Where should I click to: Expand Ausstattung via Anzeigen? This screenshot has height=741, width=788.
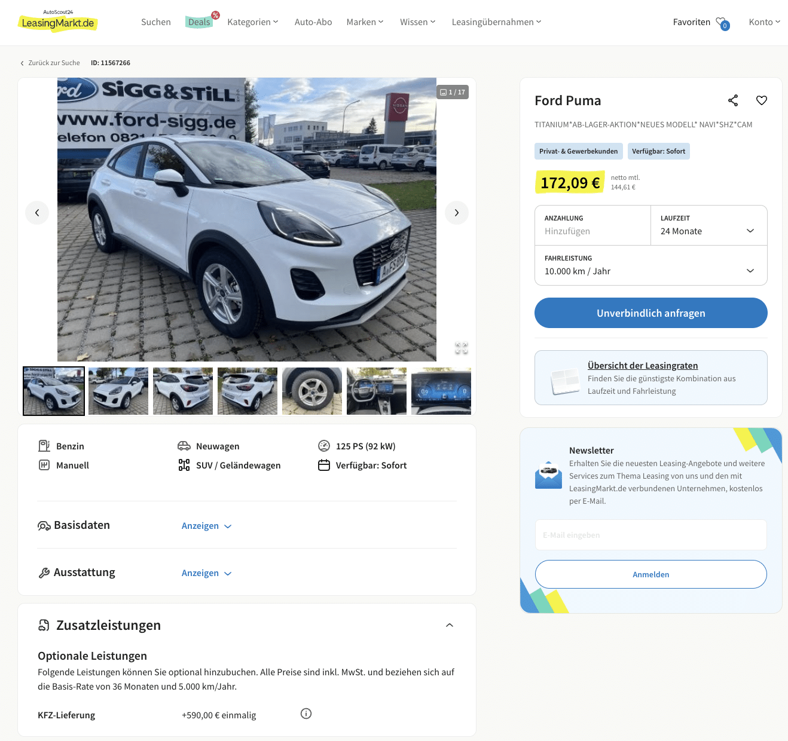206,573
